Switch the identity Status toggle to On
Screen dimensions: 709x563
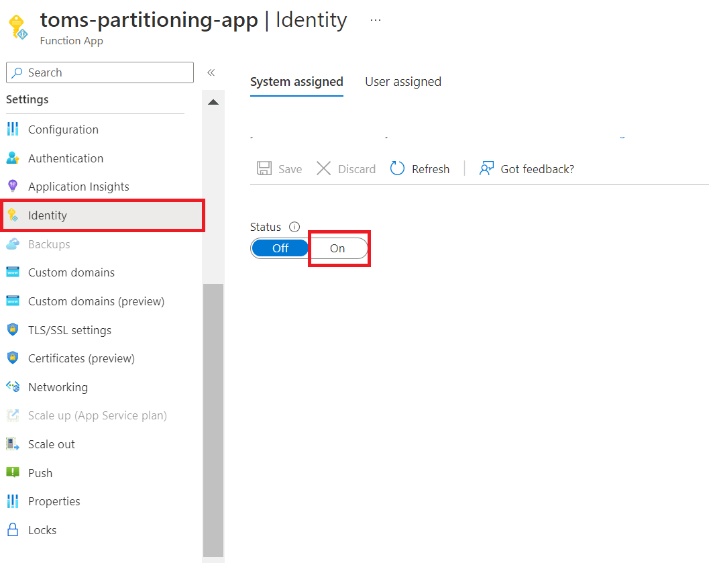tap(338, 248)
